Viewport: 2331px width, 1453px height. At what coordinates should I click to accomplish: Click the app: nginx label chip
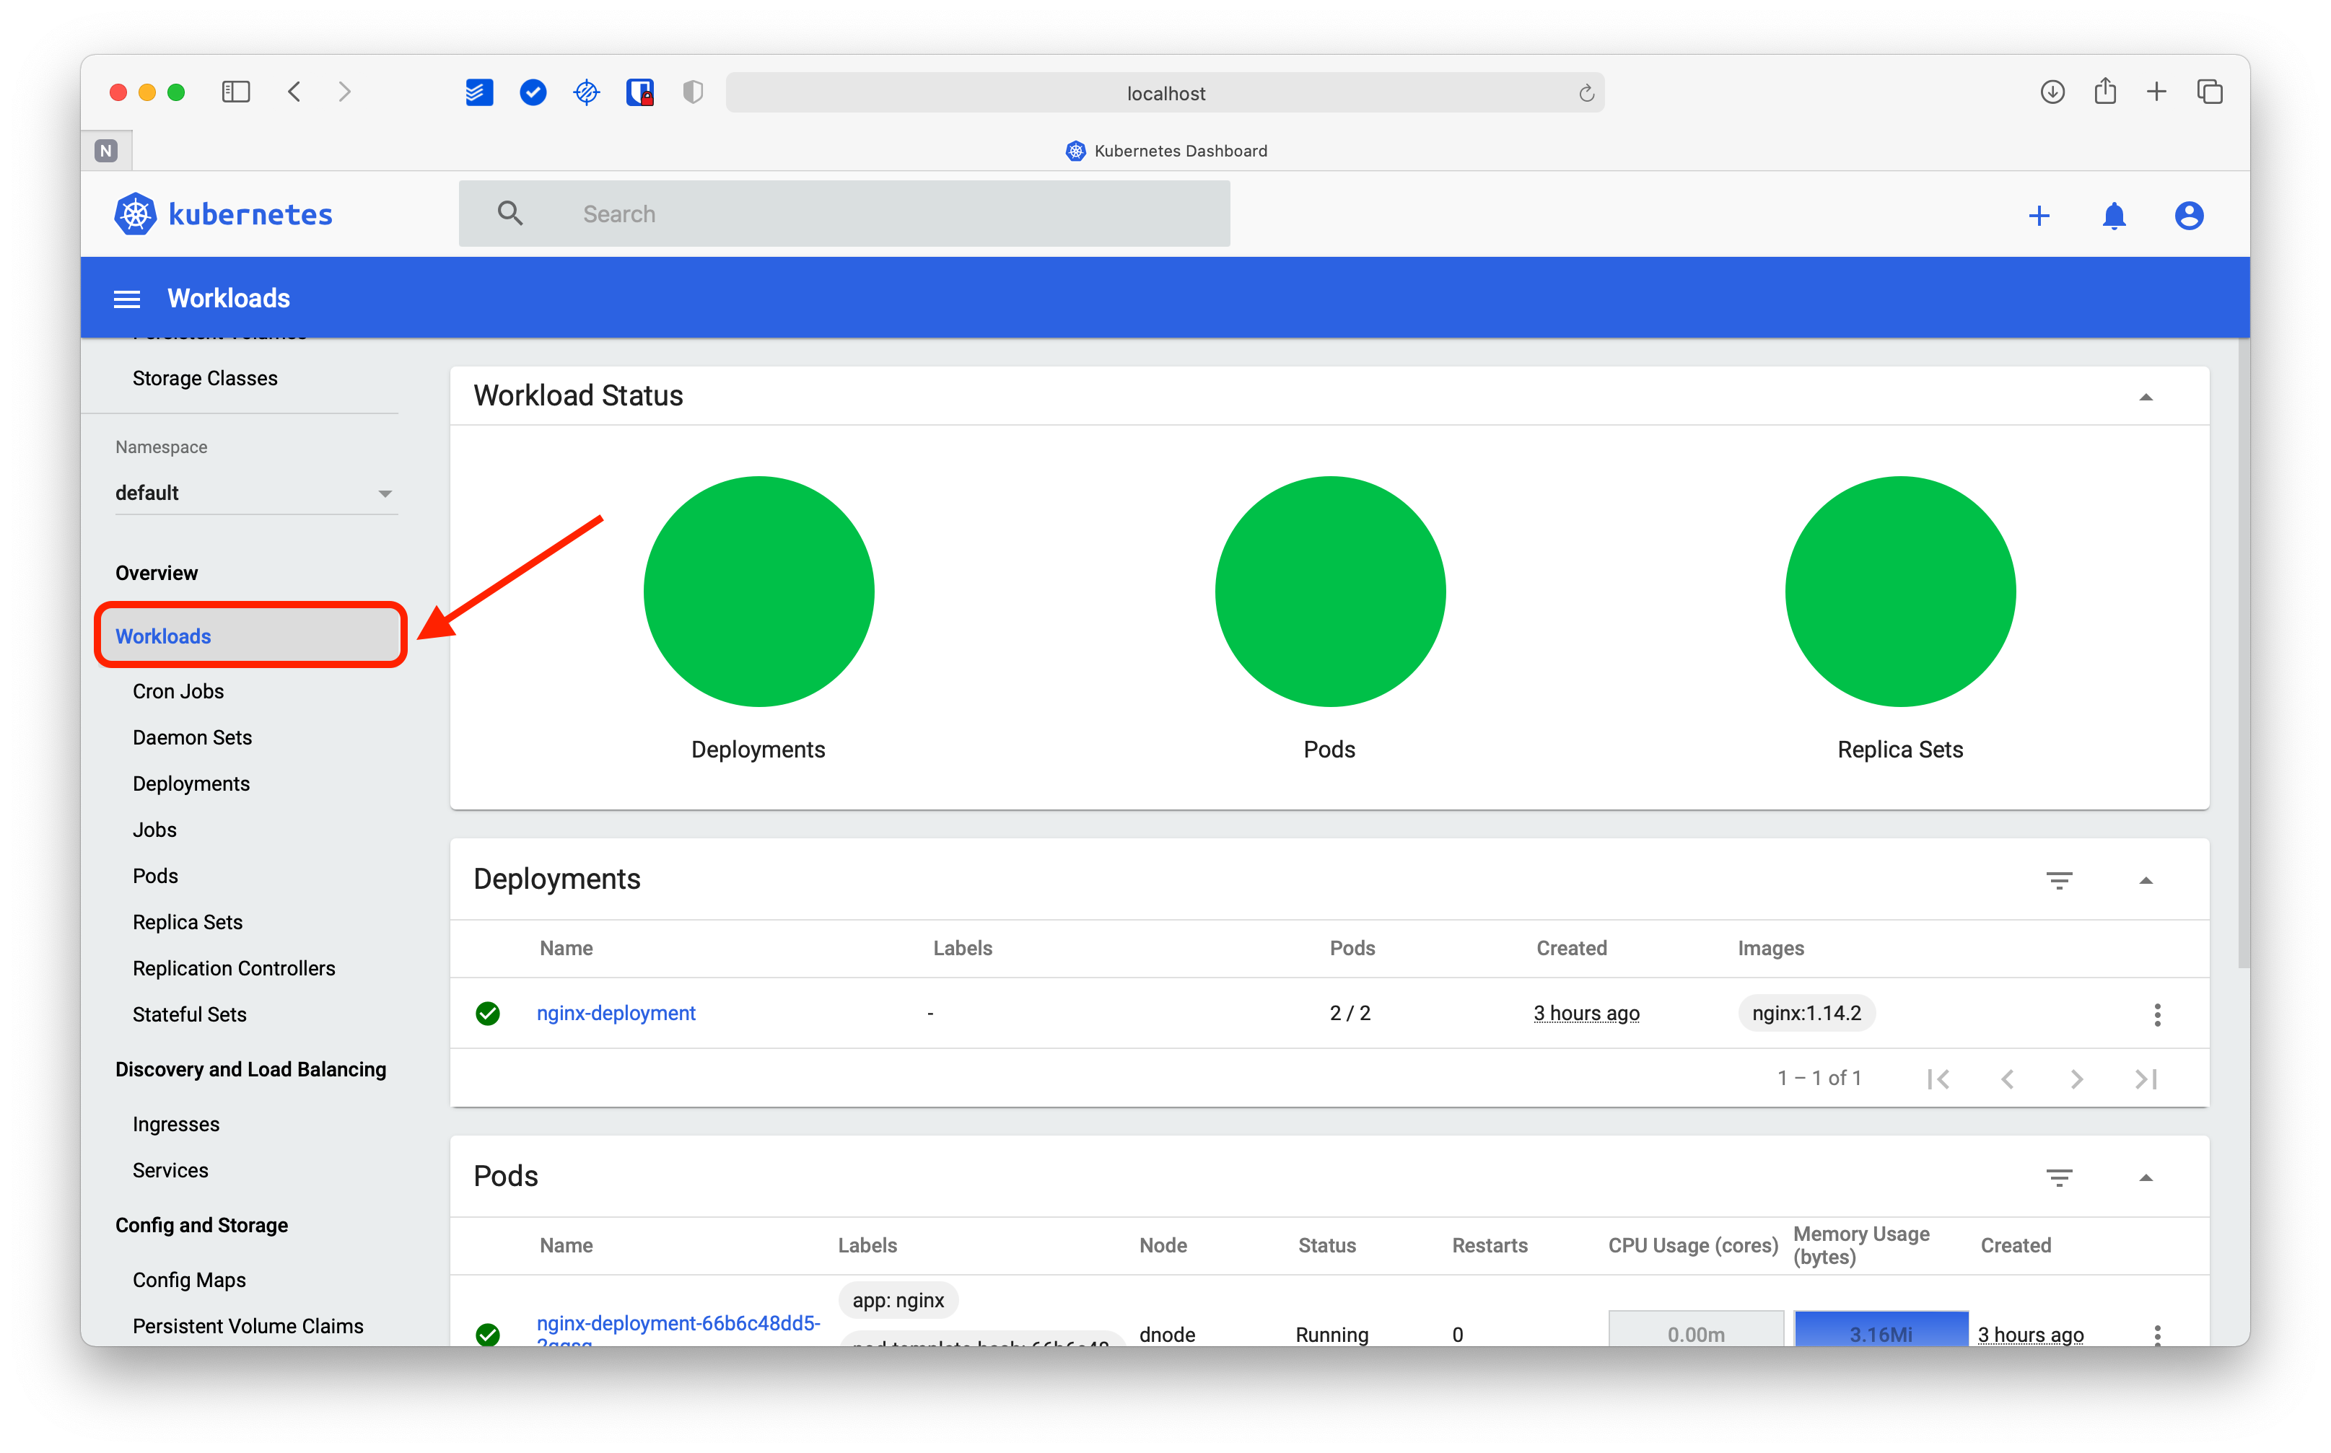pos(898,1300)
